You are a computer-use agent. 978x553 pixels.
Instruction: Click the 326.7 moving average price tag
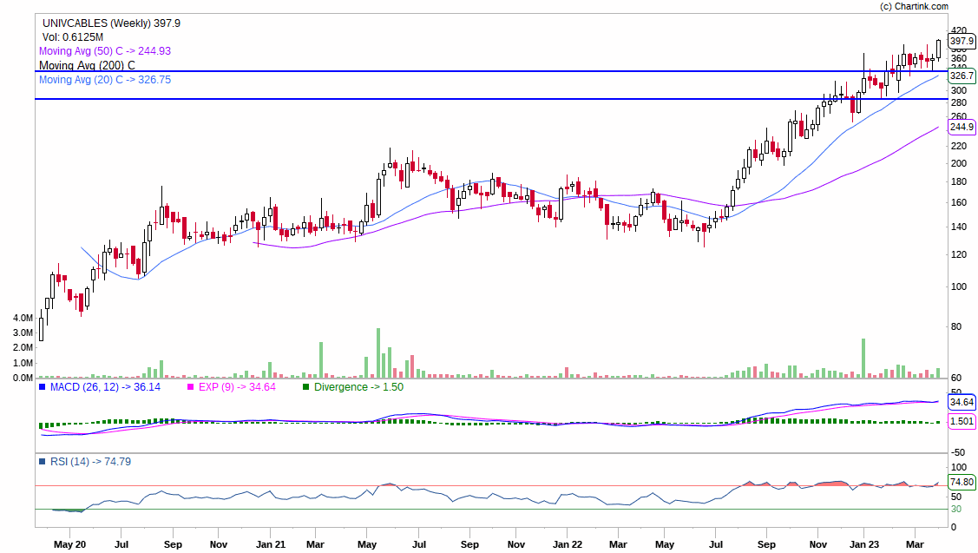962,76
